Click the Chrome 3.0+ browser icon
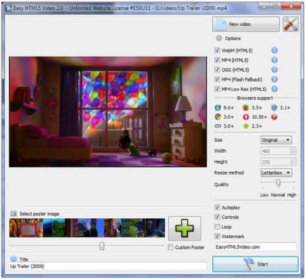This screenshot has width=305, height=279. [218, 117]
